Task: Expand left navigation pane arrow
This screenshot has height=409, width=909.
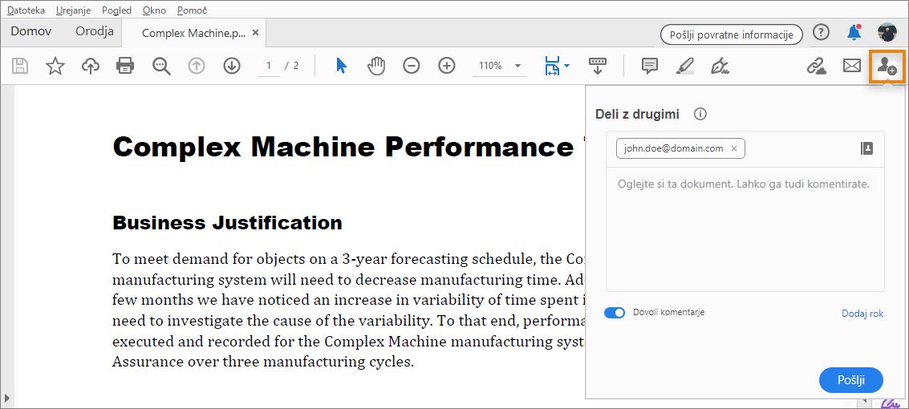Action: (x=7, y=398)
